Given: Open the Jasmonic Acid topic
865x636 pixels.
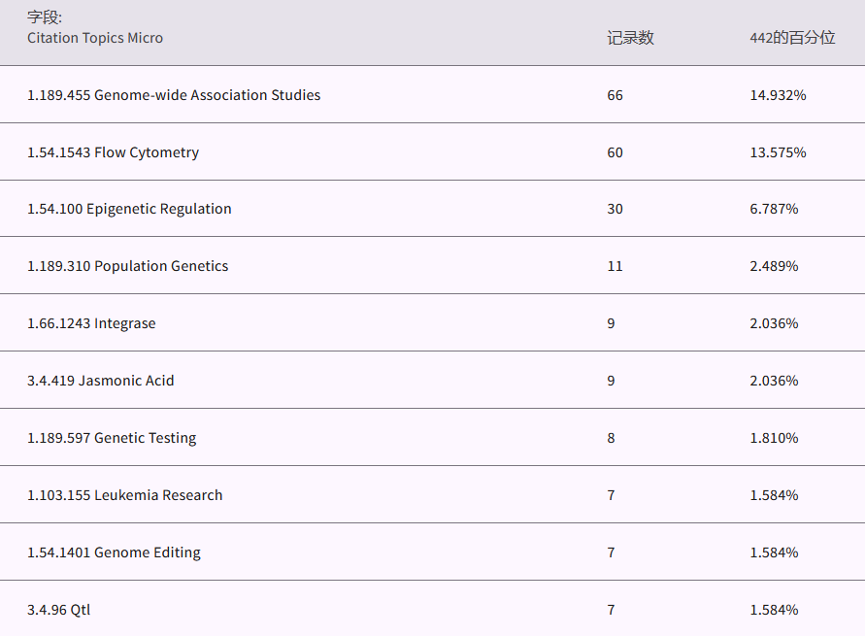Looking at the screenshot, I should 101,381.
